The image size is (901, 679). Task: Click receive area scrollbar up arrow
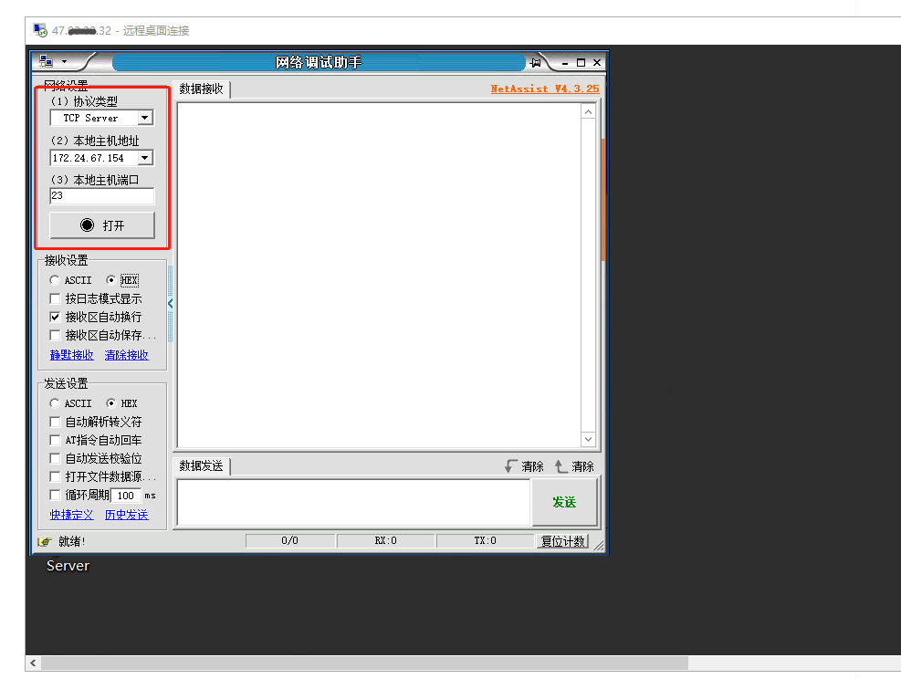tap(588, 112)
